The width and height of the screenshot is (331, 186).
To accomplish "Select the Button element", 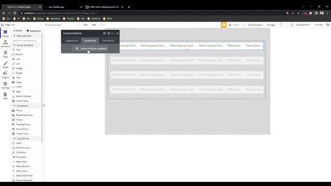I will coord(26,54).
